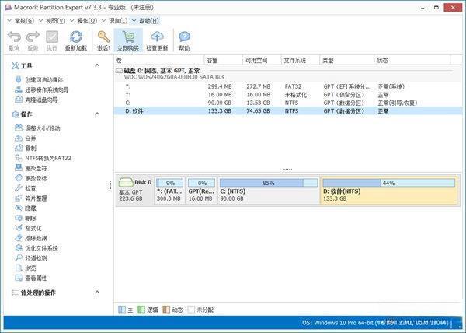Click 查看属性 in the operations list
466x333 pixels.
click(x=35, y=279)
